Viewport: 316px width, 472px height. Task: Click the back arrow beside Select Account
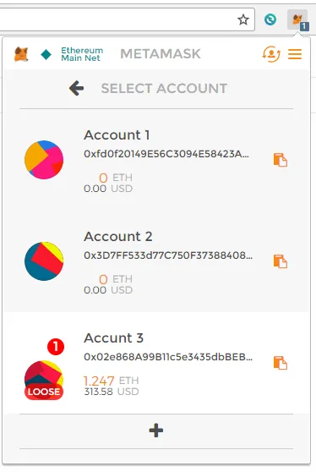76,88
